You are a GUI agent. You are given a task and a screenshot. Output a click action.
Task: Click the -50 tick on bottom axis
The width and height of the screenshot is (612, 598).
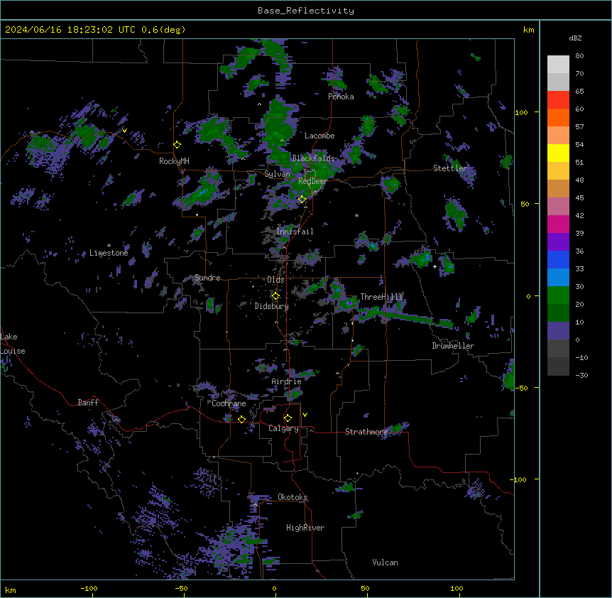(x=181, y=588)
